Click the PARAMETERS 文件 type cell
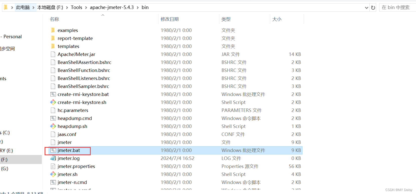The width and height of the screenshot is (416, 194). pyautogui.click(x=242, y=110)
